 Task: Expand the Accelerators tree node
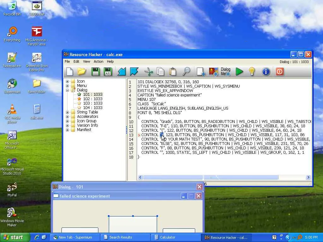pyautogui.click(x=68, y=117)
